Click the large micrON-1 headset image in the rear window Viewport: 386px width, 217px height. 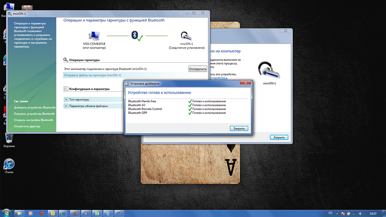tap(269, 70)
